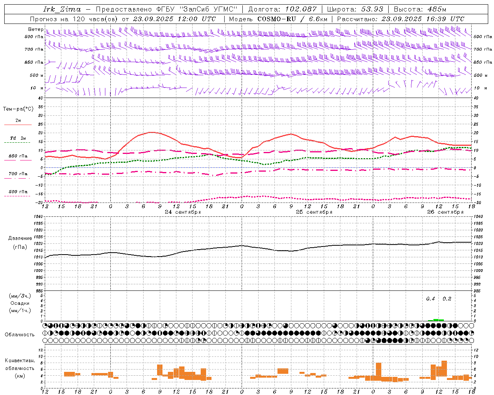Click the (гПа) unit under Давление
This screenshot has height=395, width=494.
pyautogui.click(x=20, y=247)
